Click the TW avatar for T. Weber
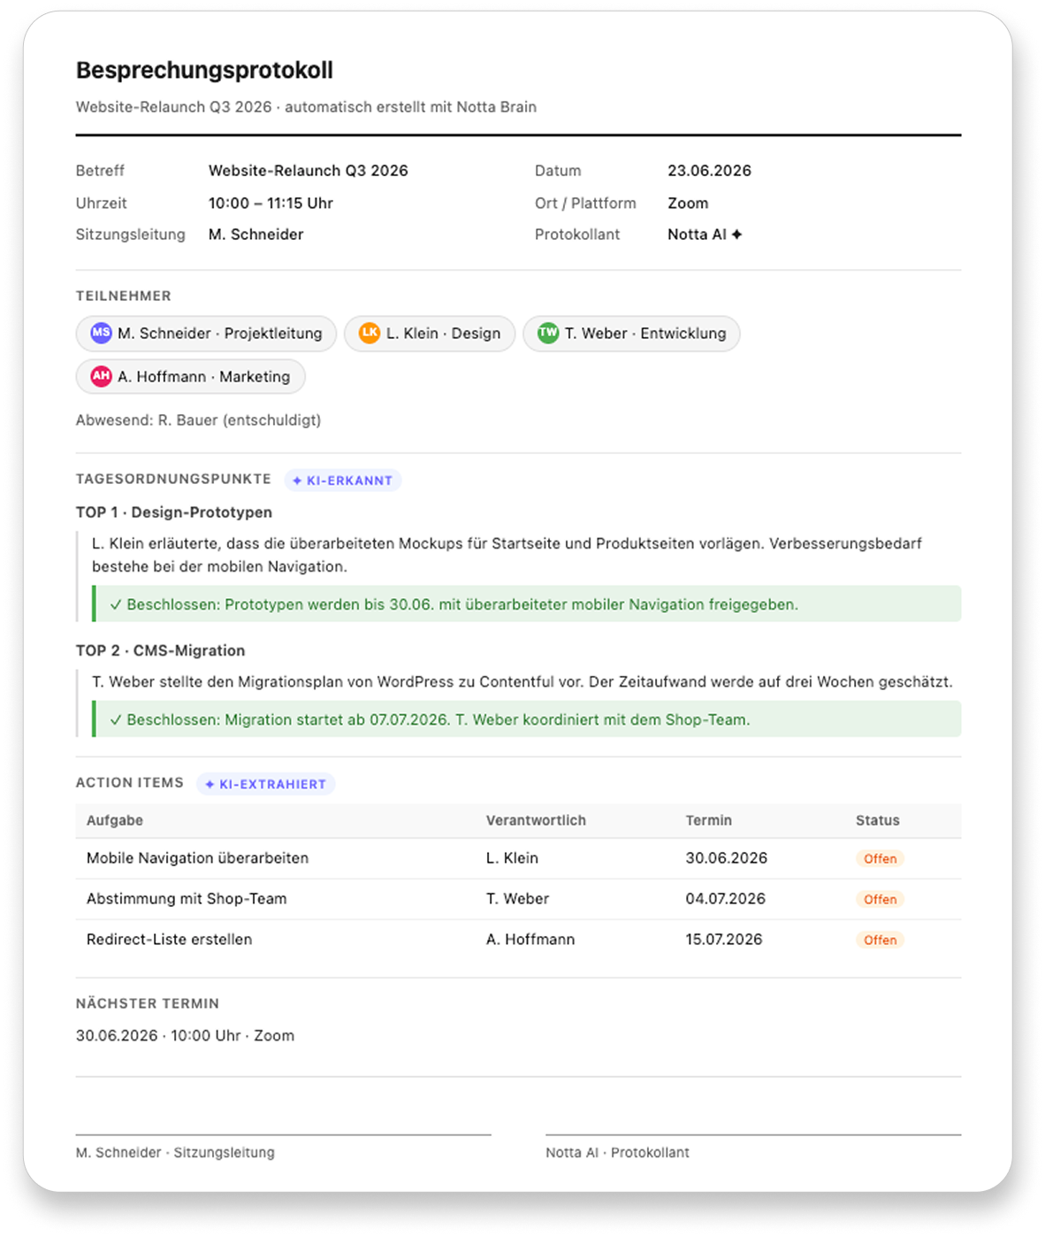This screenshot has height=1237, width=1045. [548, 333]
